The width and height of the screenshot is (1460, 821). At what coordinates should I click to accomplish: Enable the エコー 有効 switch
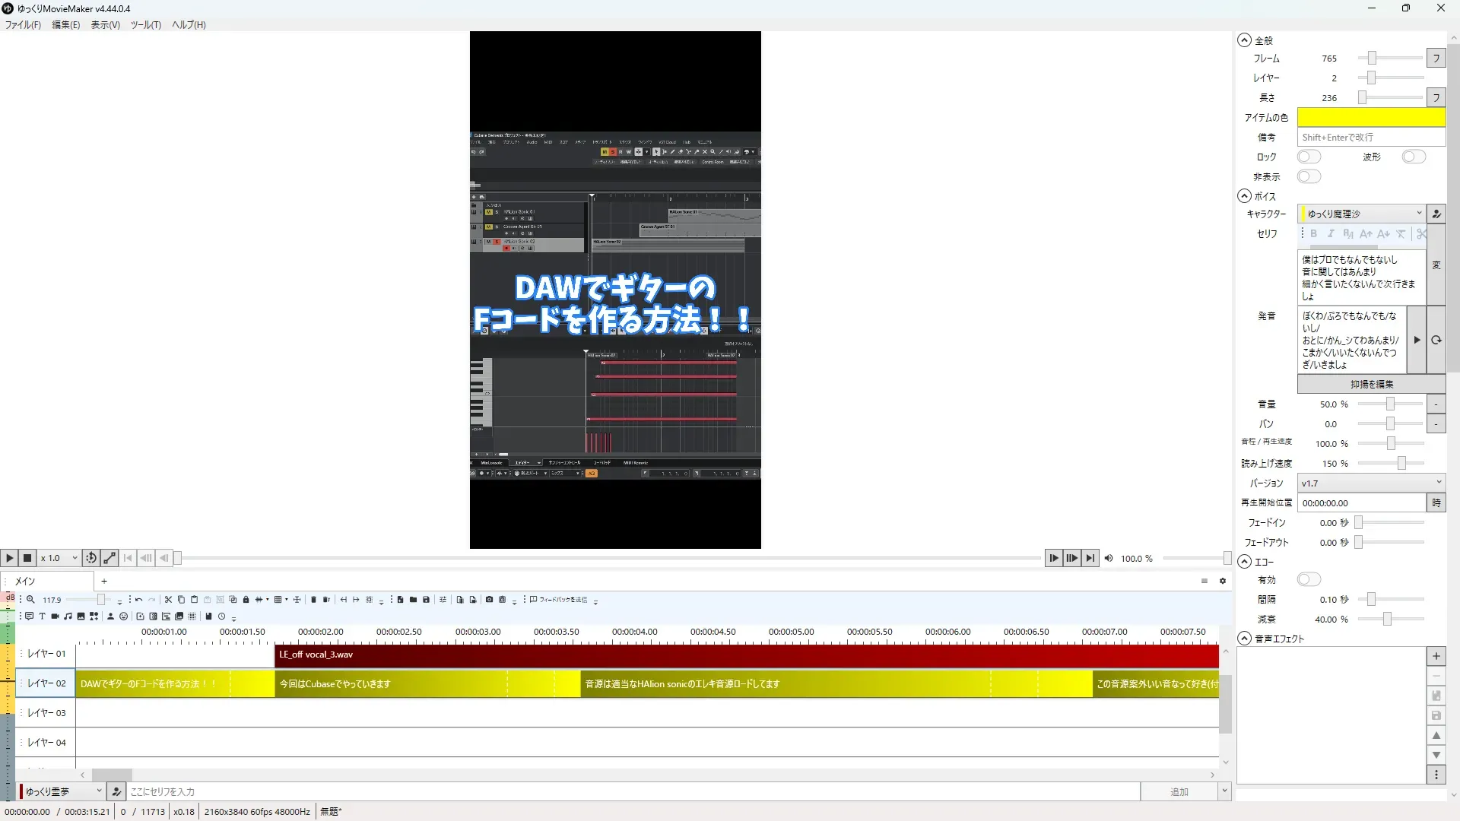point(1309,579)
